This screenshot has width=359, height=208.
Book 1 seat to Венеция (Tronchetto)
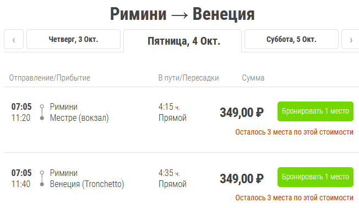click(x=316, y=177)
